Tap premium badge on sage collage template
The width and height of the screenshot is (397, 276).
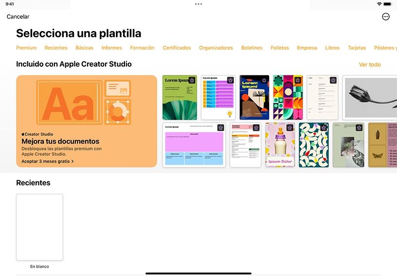pyautogui.click(x=359, y=128)
